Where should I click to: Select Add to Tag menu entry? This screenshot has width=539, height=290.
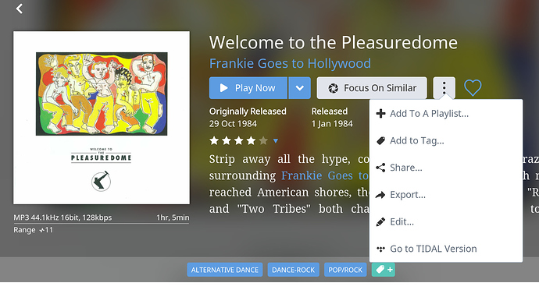pyautogui.click(x=446, y=140)
